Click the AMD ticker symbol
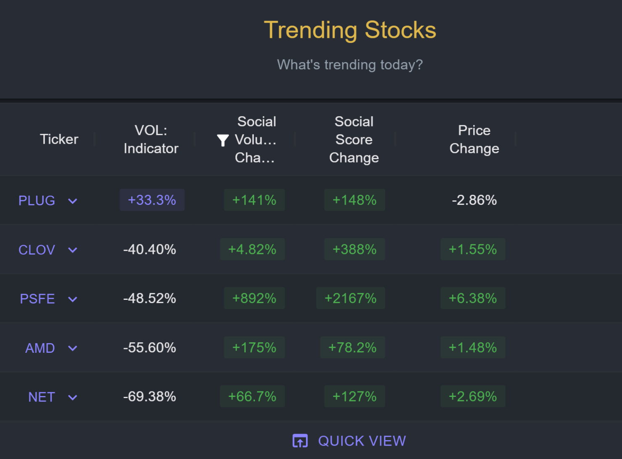This screenshot has height=459, width=622. tap(40, 348)
